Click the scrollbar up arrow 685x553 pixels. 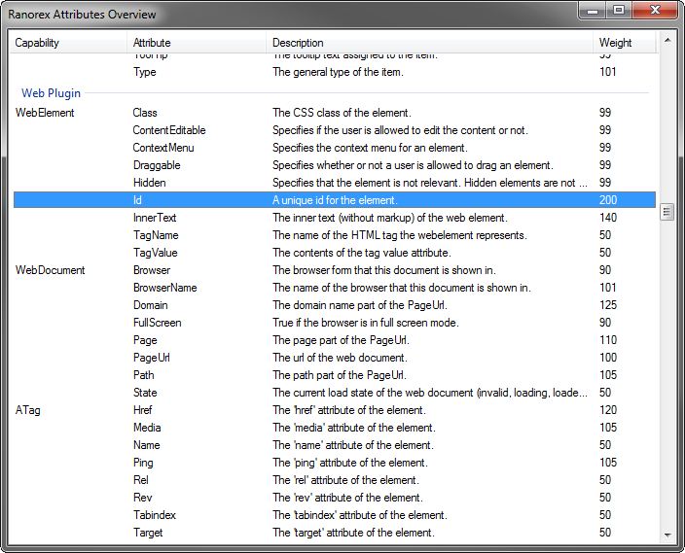(667, 40)
